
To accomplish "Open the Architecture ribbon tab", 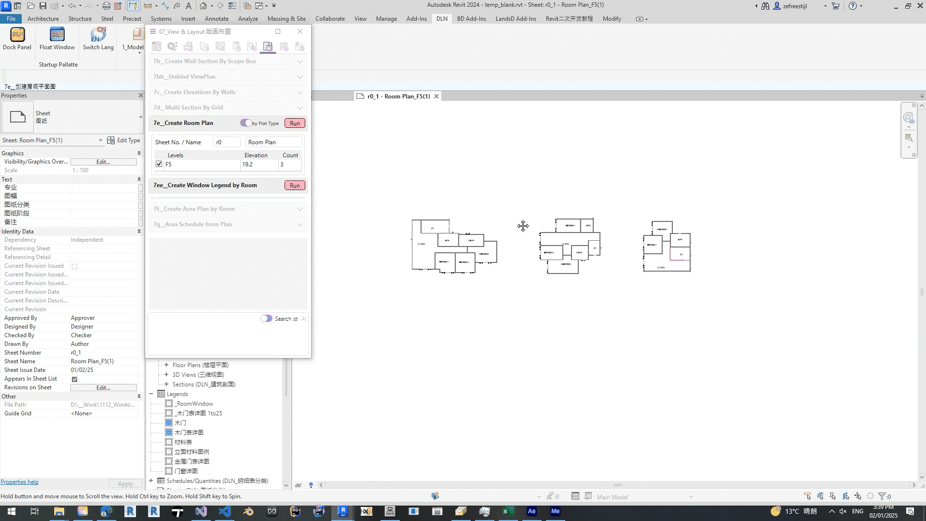I will tap(43, 19).
